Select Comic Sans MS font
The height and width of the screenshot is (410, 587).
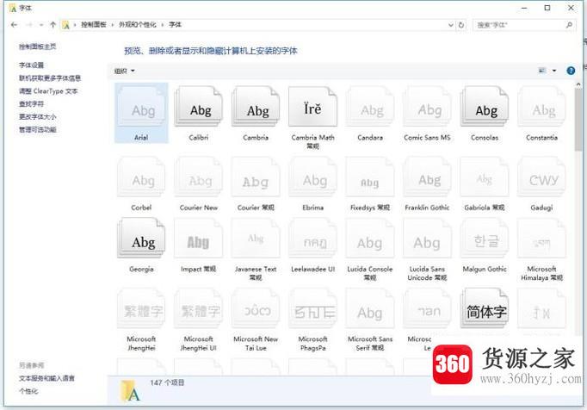click(427, 107)
